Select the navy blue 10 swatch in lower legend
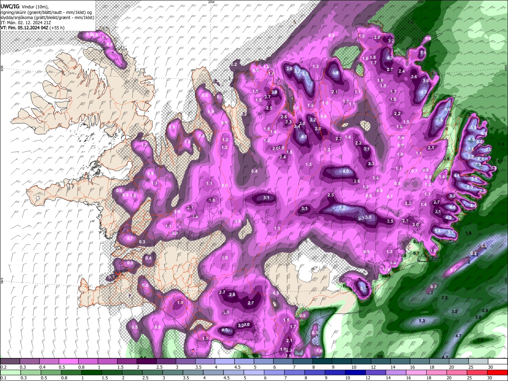 [355, 372]
